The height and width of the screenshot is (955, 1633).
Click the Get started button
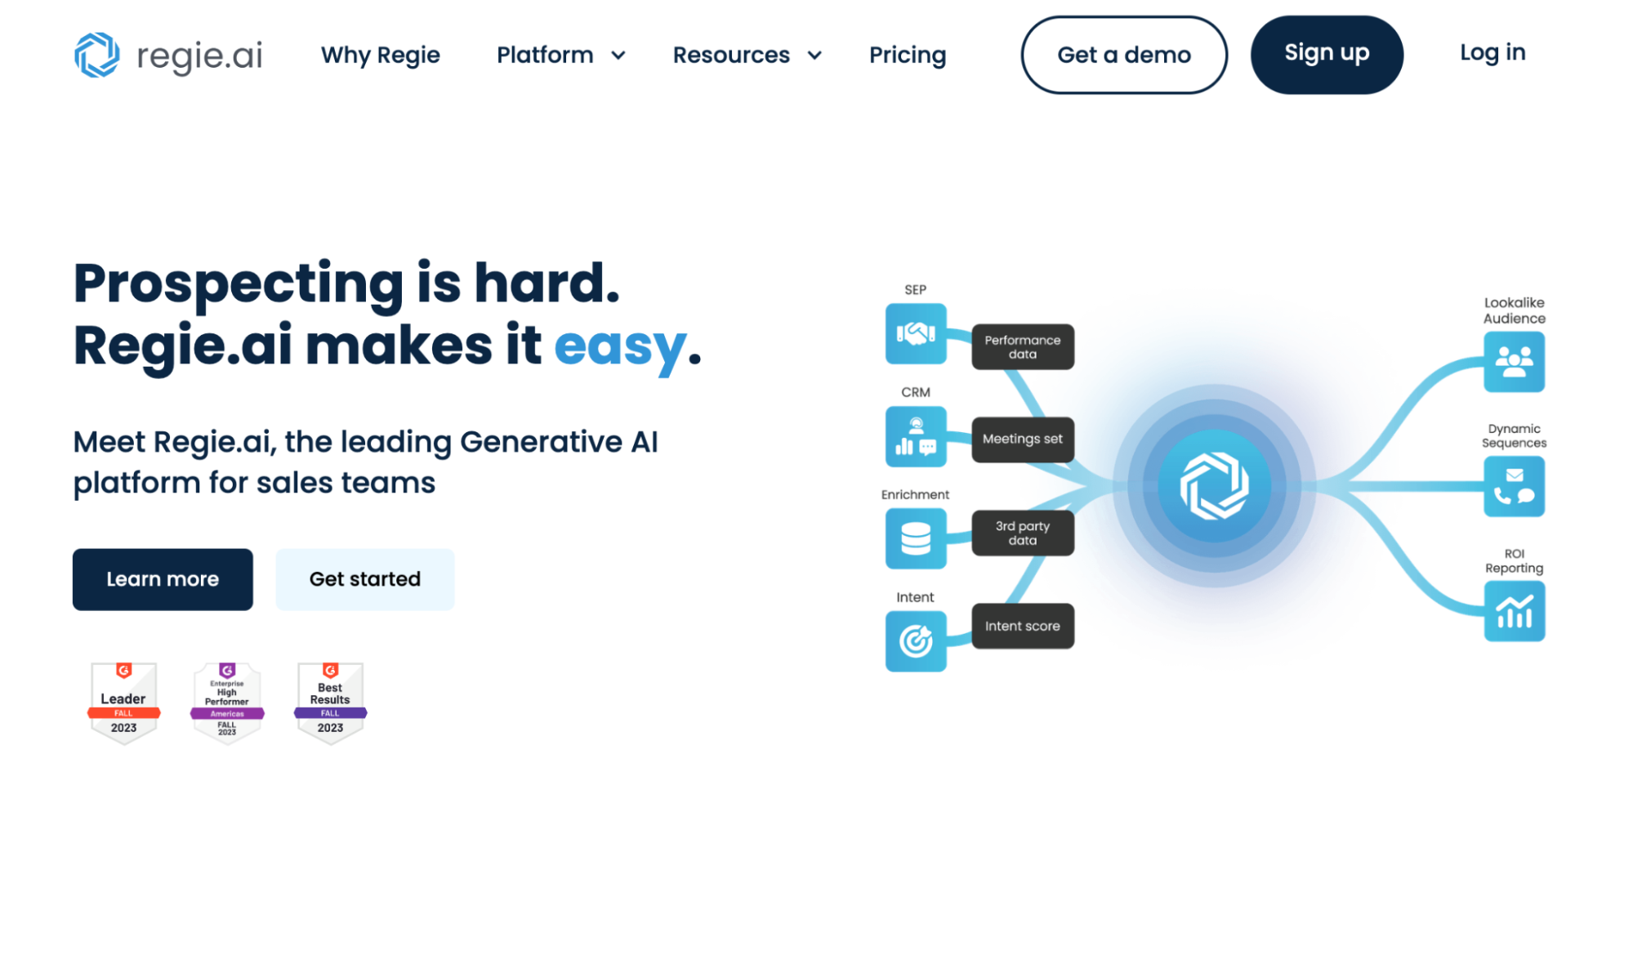365,580
